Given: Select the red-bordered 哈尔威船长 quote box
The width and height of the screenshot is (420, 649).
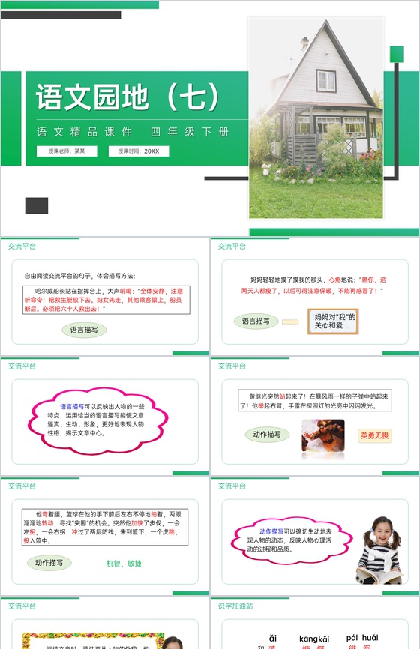Looking at the screenshot, I should [x=106, y=300].
